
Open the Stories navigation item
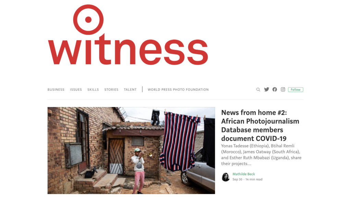point(111,90)
